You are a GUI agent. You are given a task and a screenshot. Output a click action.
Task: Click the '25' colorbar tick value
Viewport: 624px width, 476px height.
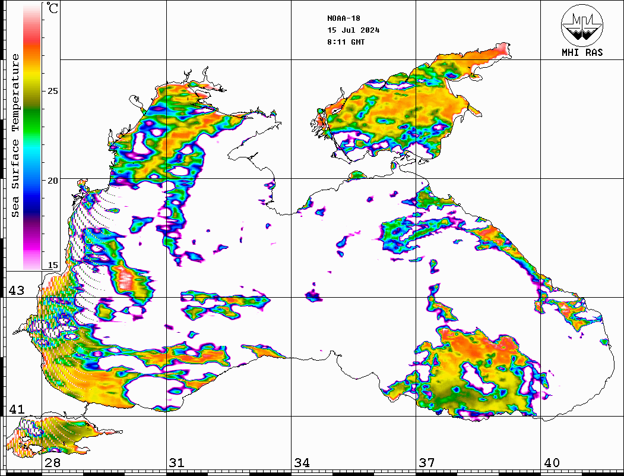tap(52, 91)
